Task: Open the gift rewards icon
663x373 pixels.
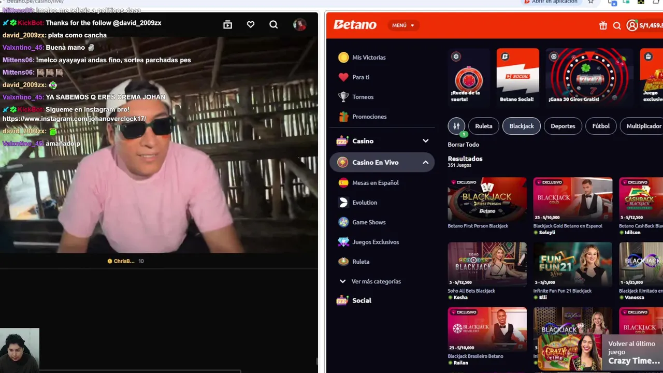Action: pyautogui.click(x=603, y=25)
